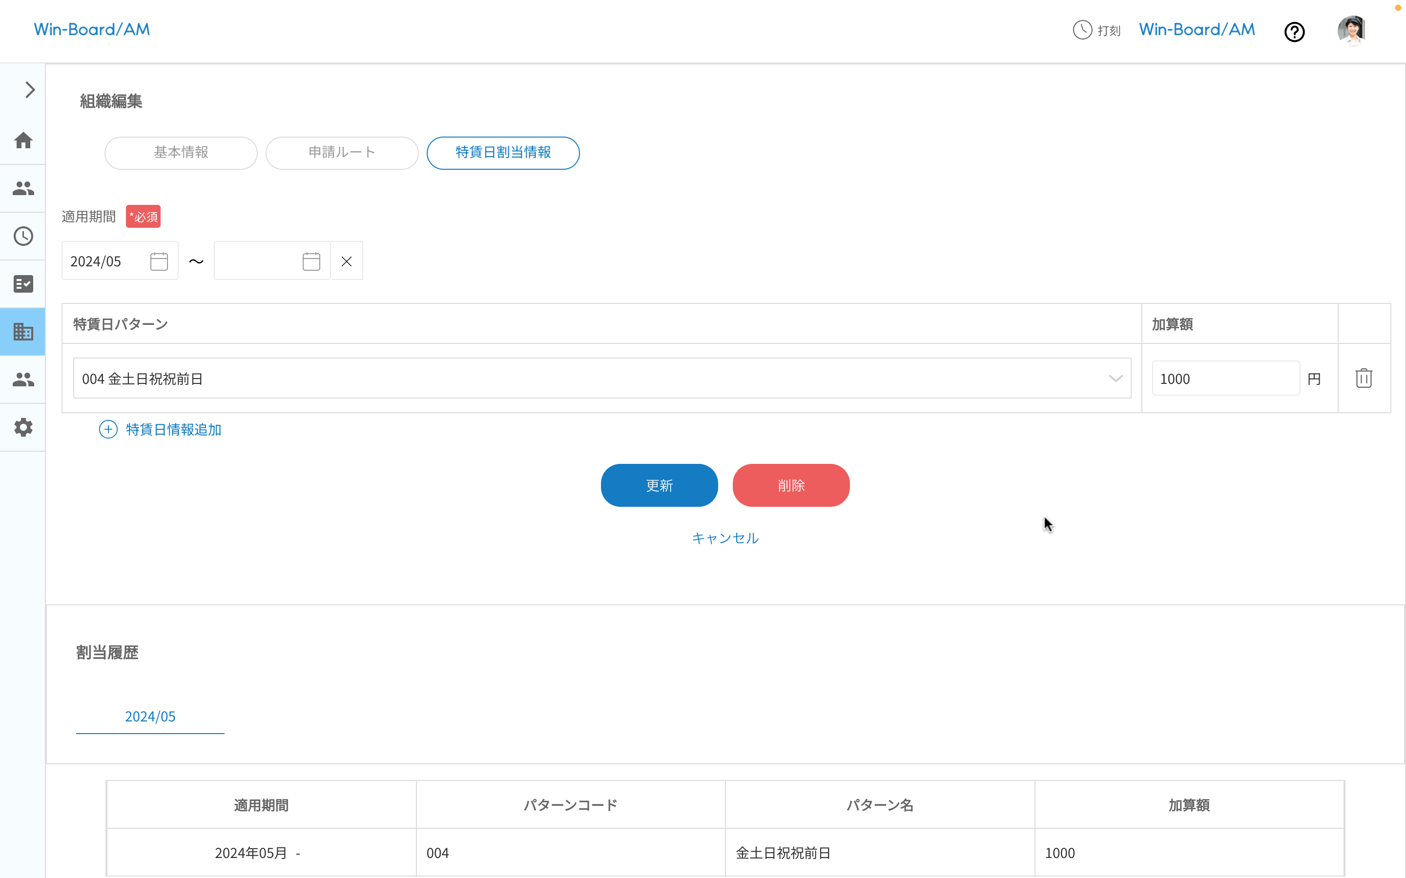Viewport: 1406px width, 878px height.
Task: Expand the sidebar with chevron arrow
Action: [30, 90]
